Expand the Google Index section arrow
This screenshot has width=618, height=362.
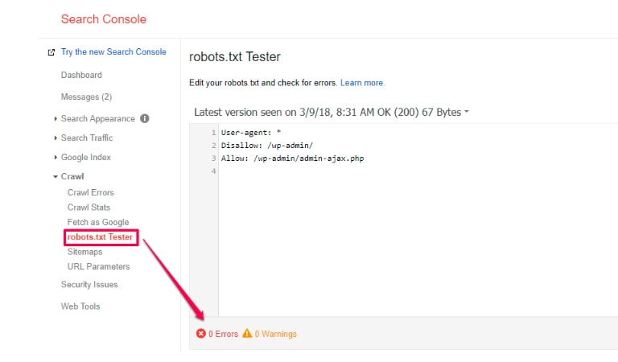tap(56, 157)
